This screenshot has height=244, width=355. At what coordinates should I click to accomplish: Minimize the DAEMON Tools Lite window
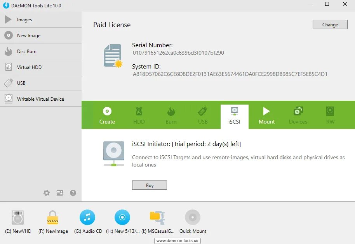pos(310,4)
